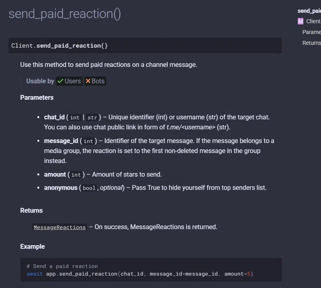Select the Users badge in Usable by

(69, 81)
